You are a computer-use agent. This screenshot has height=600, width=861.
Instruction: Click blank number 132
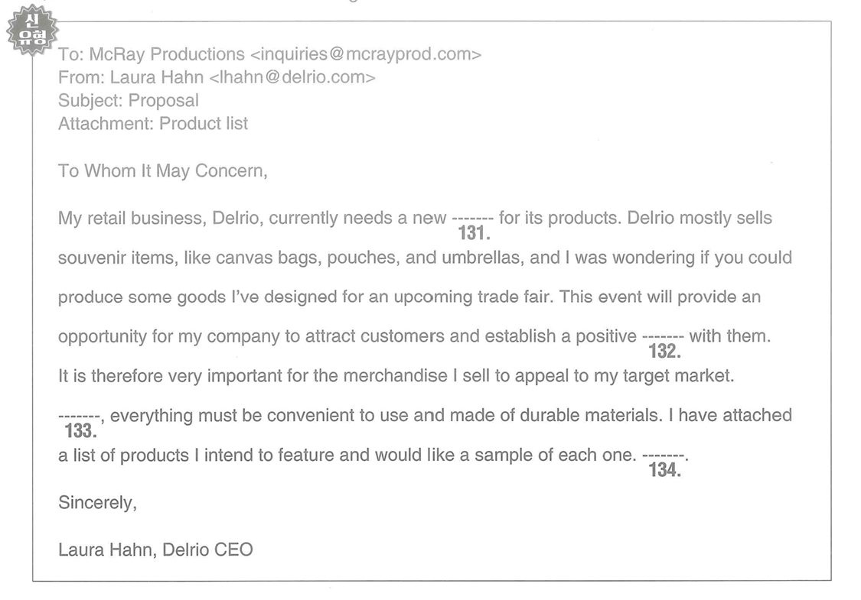click(664, 344)
